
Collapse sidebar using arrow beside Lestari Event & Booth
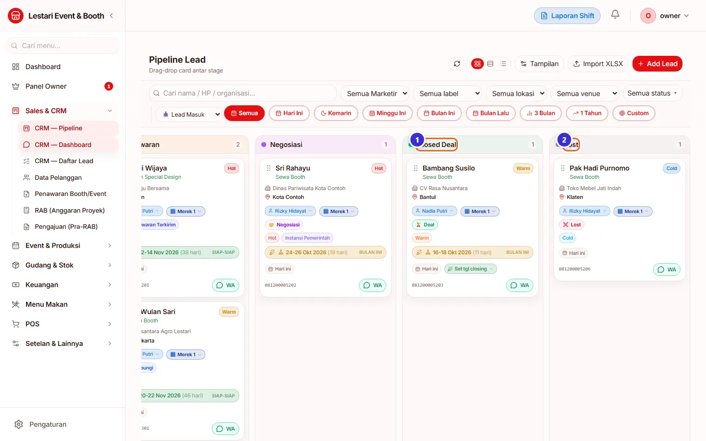111,16
